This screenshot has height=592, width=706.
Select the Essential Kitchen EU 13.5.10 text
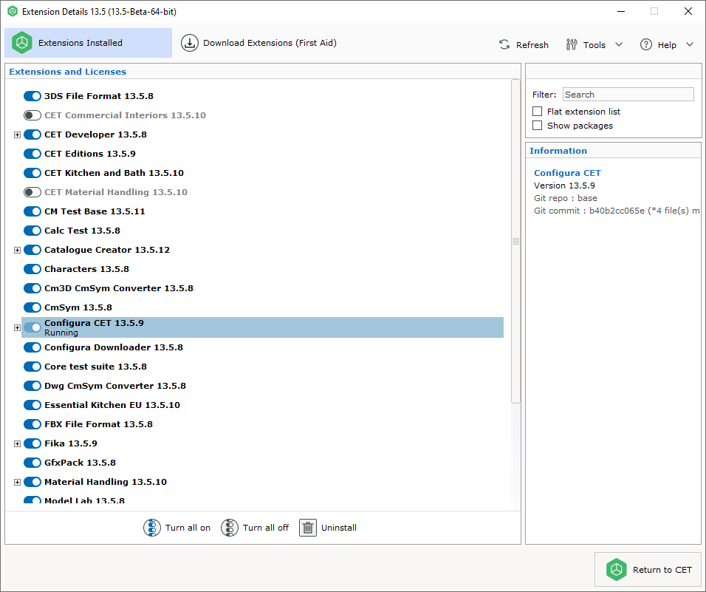pos(112,405)
